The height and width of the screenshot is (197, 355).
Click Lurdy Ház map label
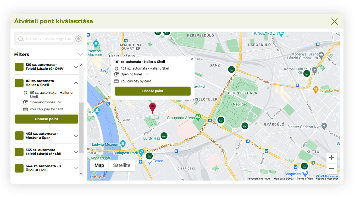[152, 138]
